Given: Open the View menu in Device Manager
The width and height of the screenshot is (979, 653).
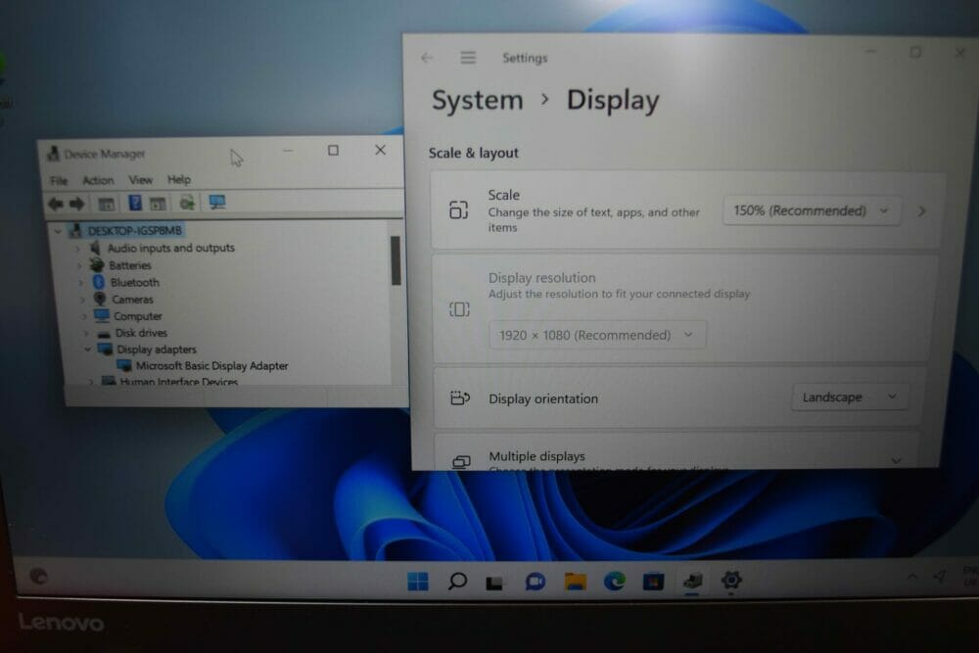Looking at the screenshot, I should click(x=140, y=180).
